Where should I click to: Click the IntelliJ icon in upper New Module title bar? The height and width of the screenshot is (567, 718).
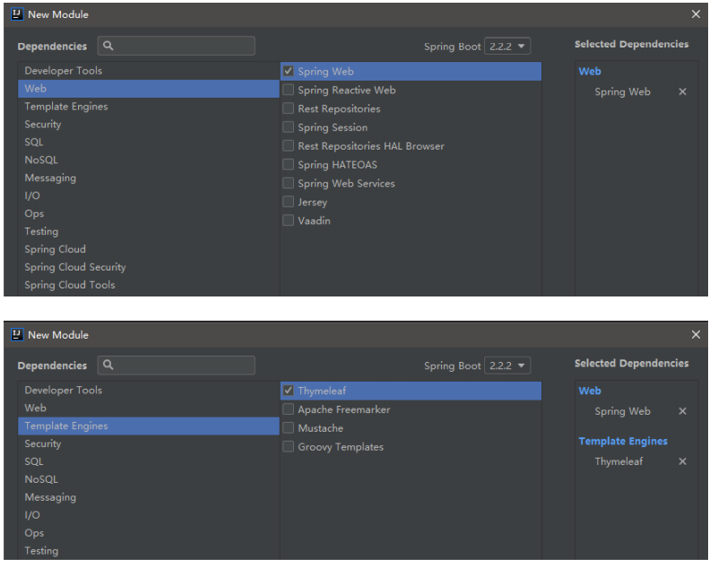coord(17,14)
